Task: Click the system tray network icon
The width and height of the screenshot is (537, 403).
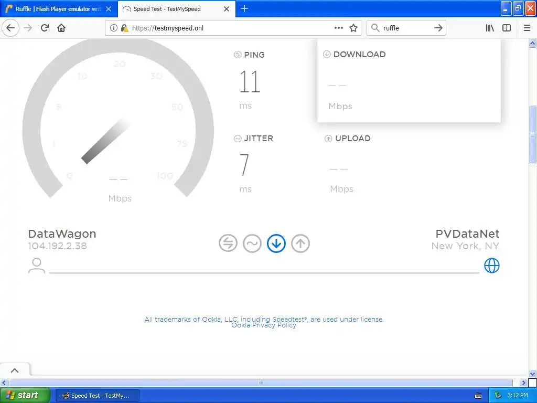Action: tap(498, 395)
